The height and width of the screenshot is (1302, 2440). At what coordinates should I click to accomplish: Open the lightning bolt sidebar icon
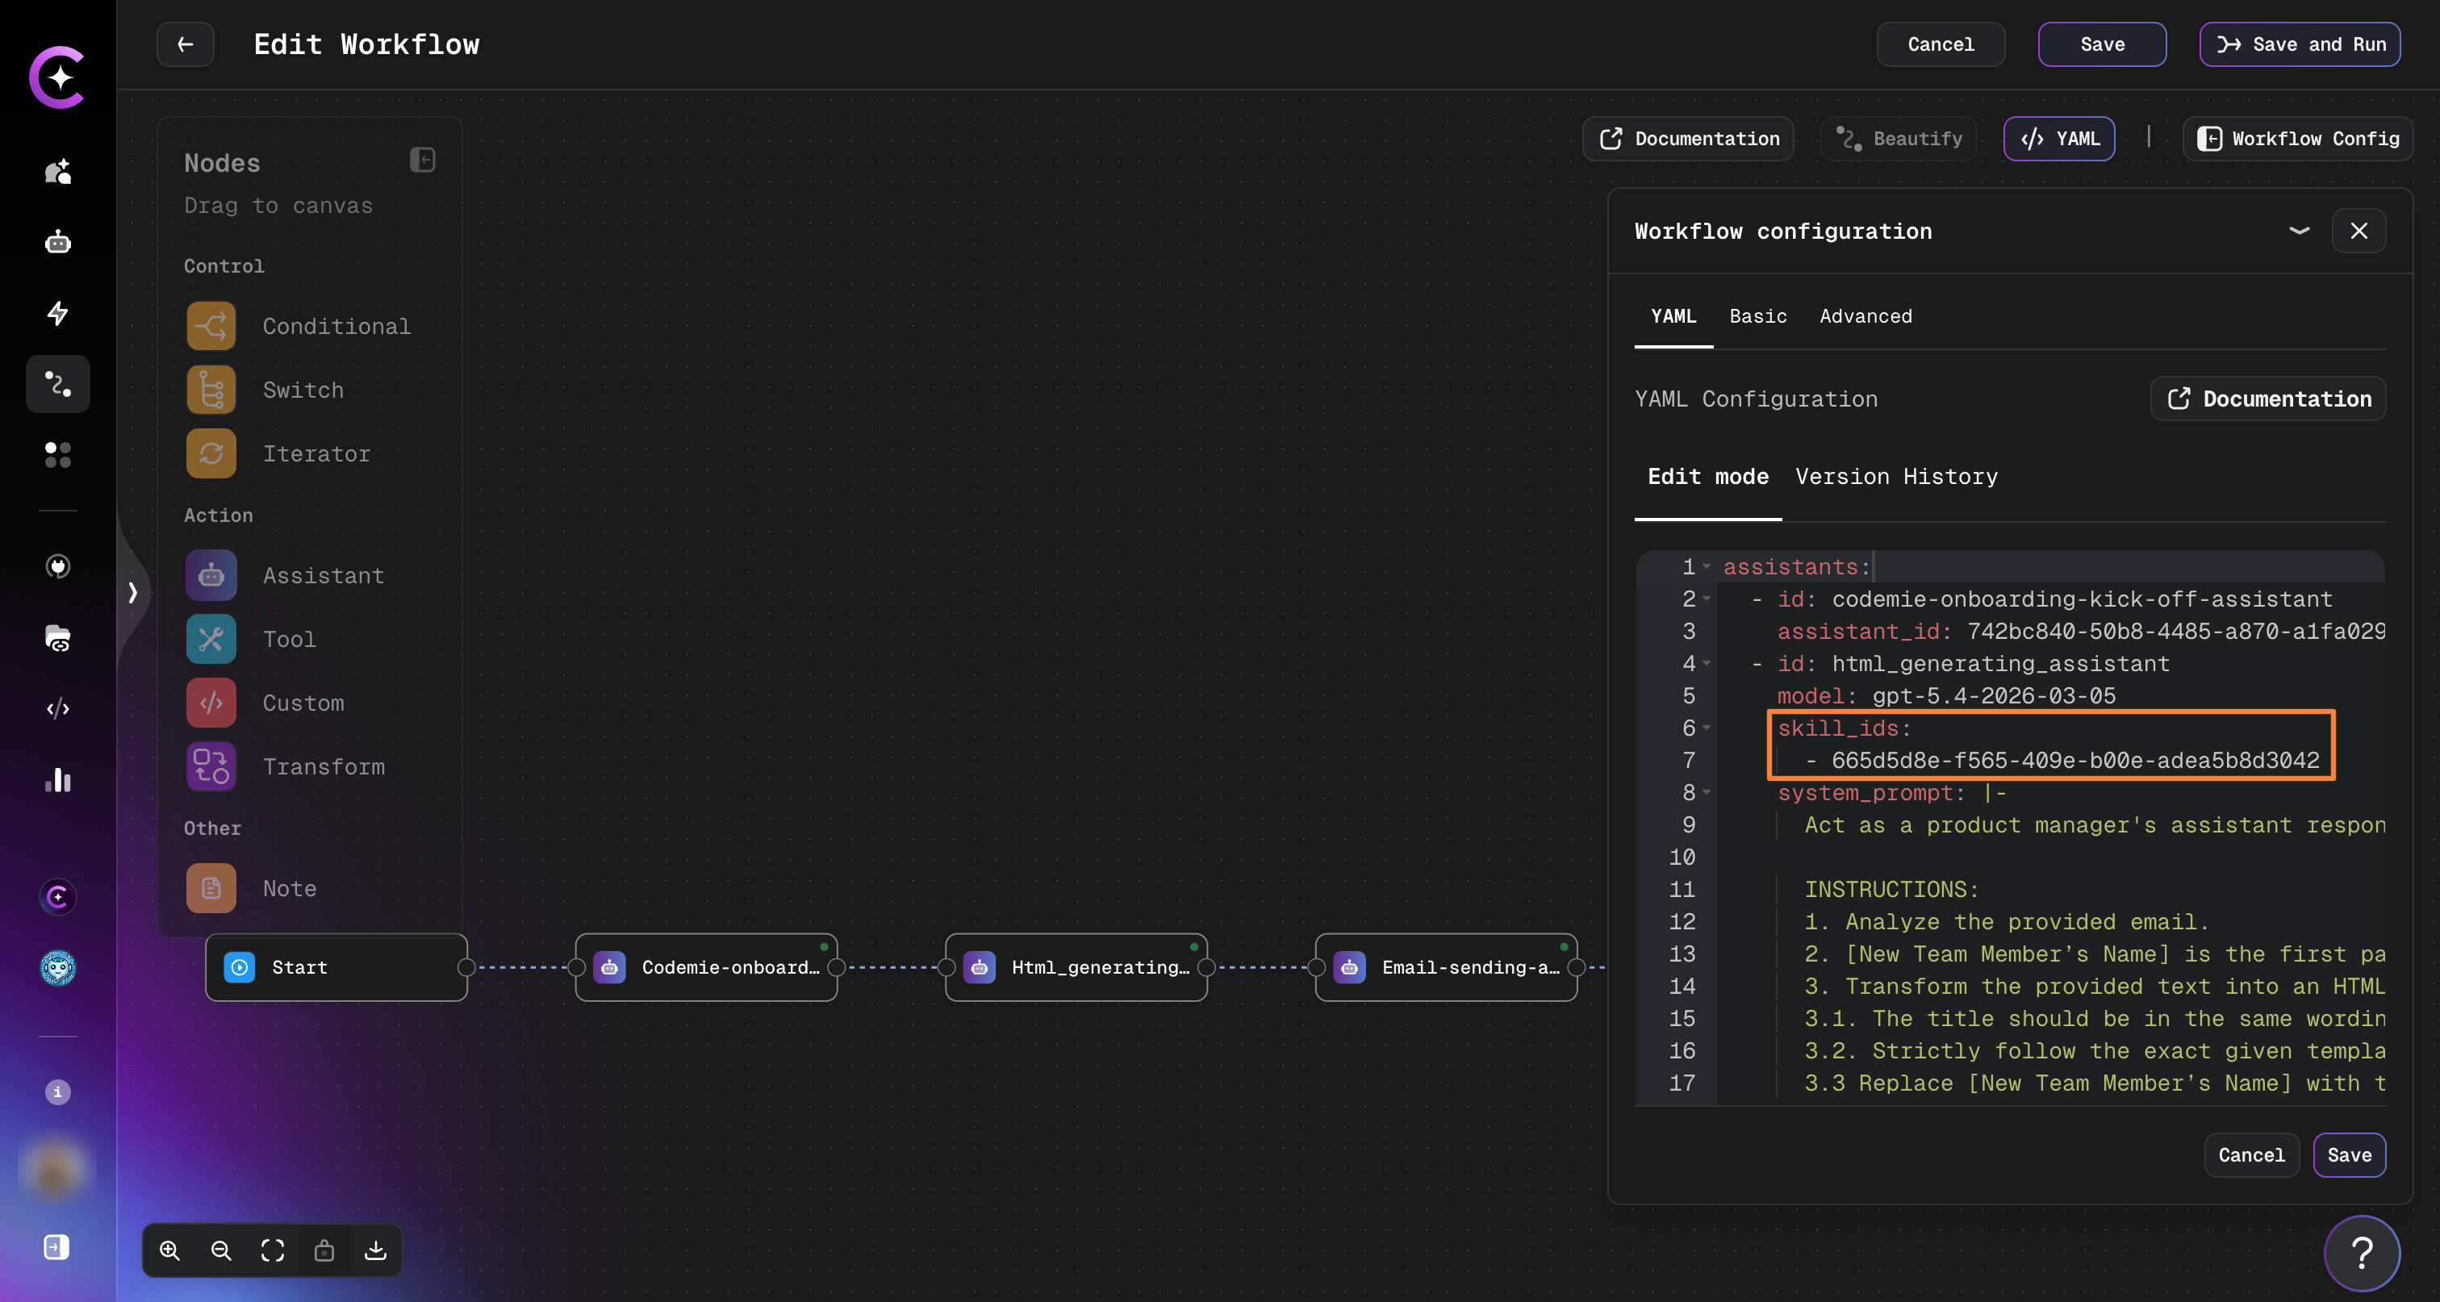(x=58, y=312)
